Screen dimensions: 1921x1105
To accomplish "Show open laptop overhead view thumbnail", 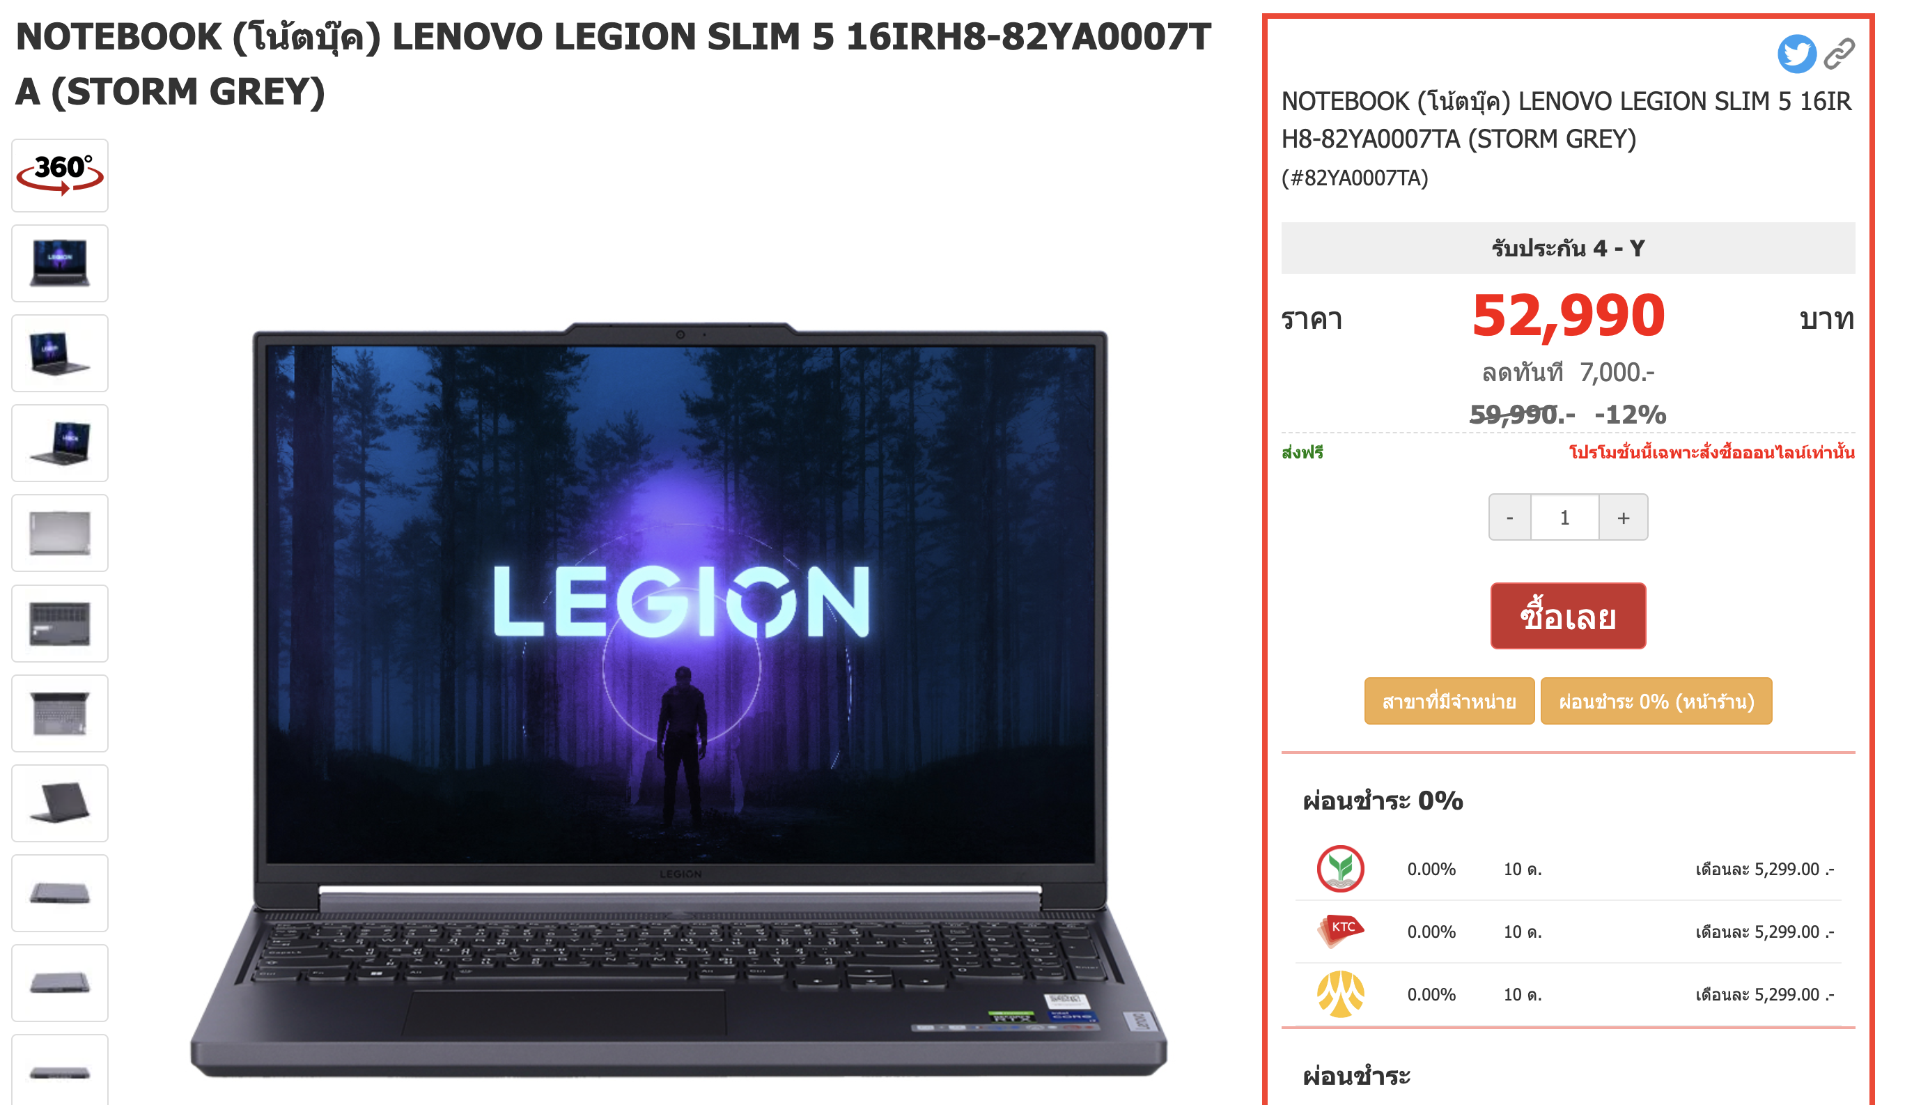I will [x=60, y=713].
